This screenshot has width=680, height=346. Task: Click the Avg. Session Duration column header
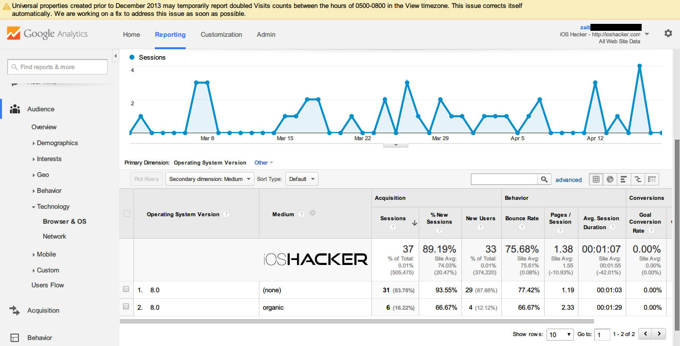point(601,223)
